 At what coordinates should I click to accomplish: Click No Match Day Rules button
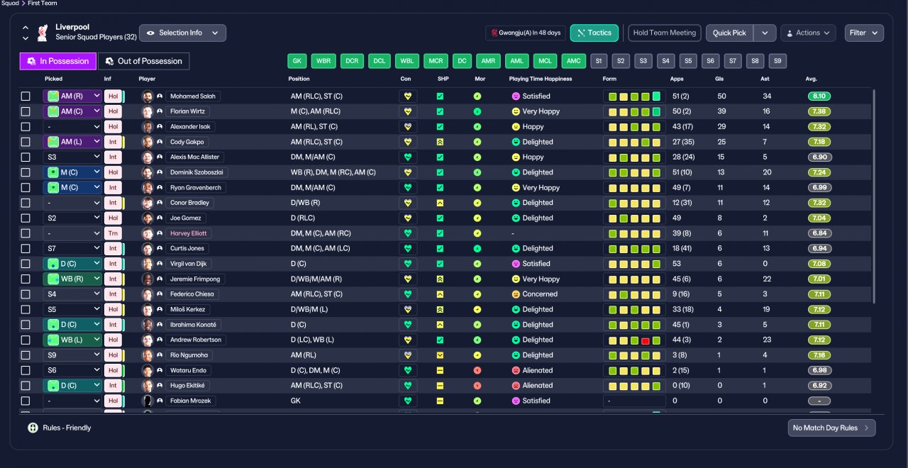point(831,428)
